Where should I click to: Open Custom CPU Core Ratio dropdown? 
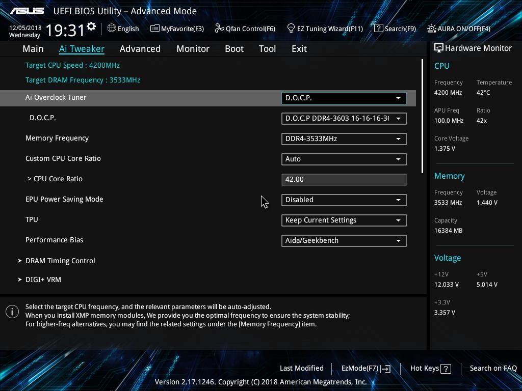coord(344,159)
